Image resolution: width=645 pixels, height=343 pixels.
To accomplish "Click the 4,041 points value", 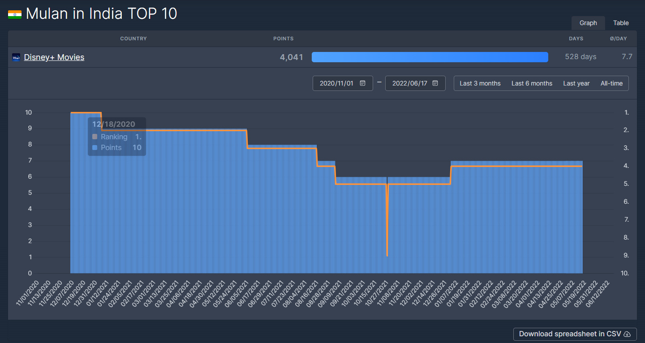I will tap(292, 57).
